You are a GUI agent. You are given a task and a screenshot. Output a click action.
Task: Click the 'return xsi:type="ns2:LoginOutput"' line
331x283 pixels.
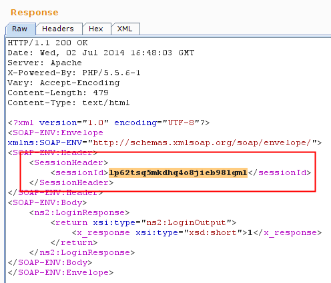pyautogui.click(x=143, y=222)
